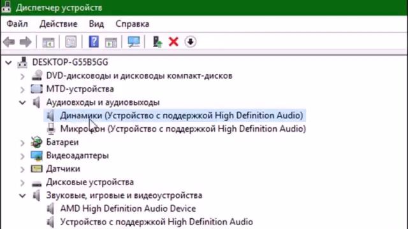Click the Дисковые устройства drive icon
The width and height of the screenshot is (408, 229).
pyautogui.click(x=36, y=184)
